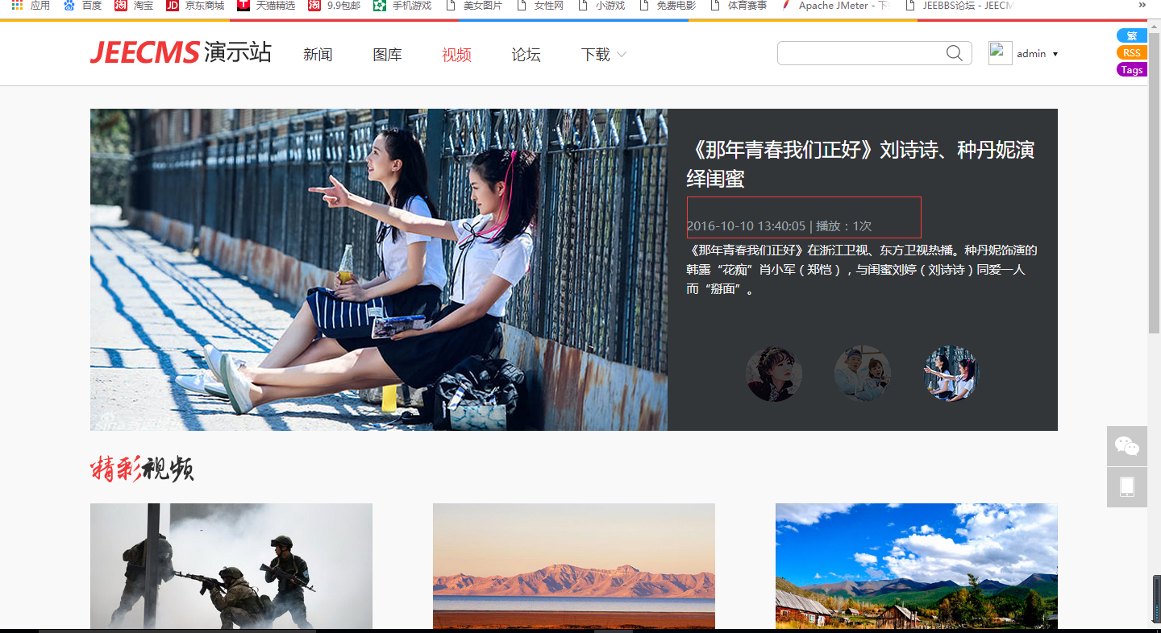
Task: Select the circular thumbnail of two girls
Action: pos(951,374)
